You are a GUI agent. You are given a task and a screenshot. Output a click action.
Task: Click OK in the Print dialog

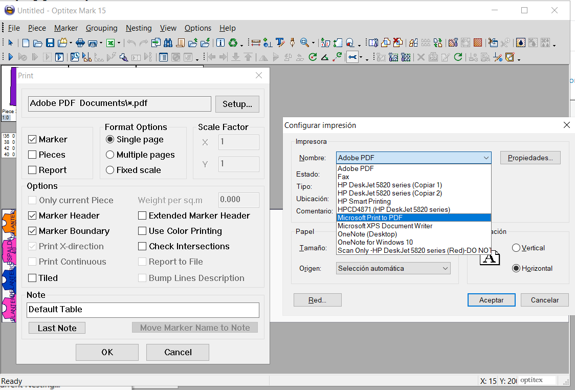(107, 353)
